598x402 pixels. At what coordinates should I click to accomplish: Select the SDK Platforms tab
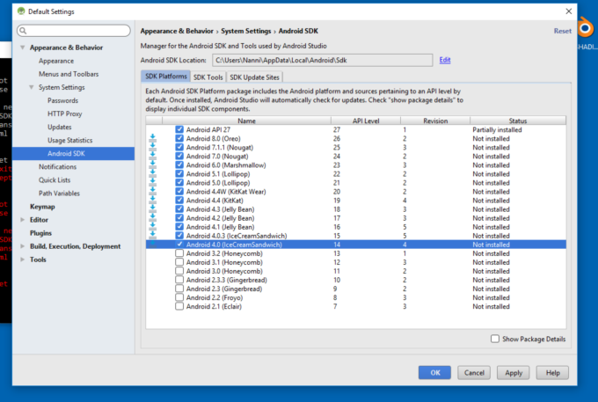166,77
